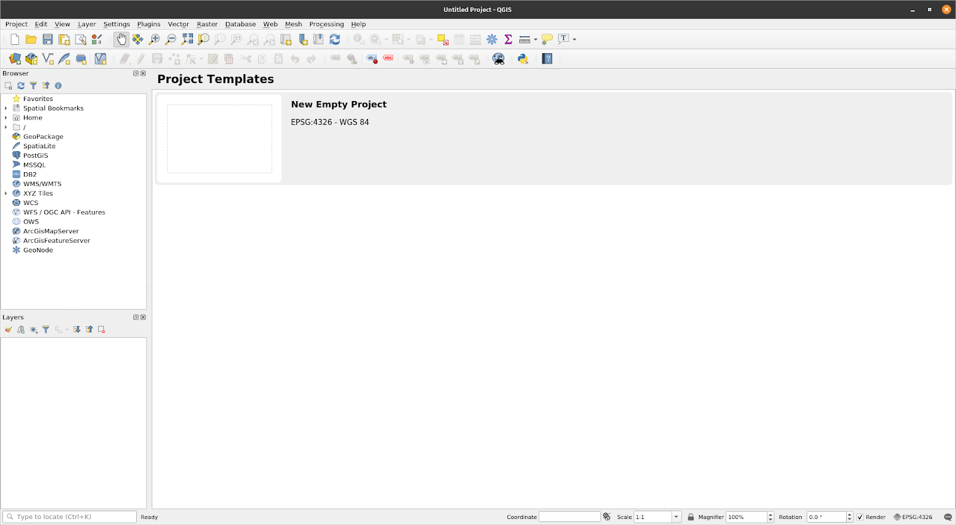
Task: Click Open Layer Styling Panel brush icon
Action: click(8, 329)
